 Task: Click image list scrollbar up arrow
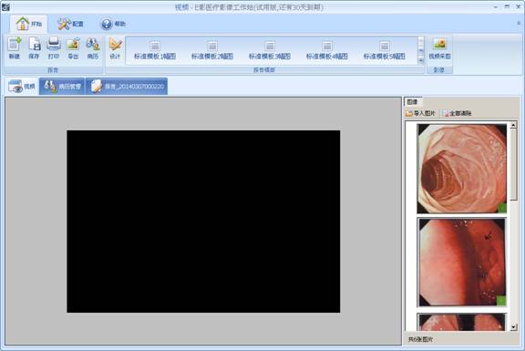pyautogui.click(x=513, y=125)
